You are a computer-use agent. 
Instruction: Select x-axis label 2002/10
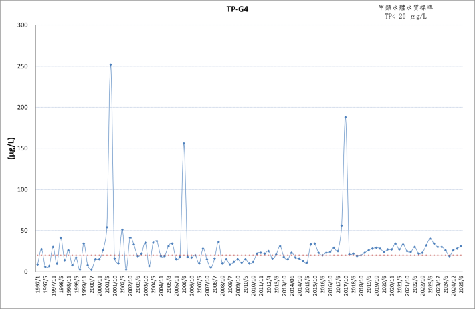pos(130,286)
